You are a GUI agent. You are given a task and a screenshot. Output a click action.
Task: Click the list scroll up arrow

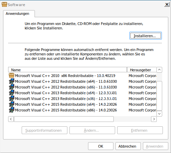click(x=159, y=70)
